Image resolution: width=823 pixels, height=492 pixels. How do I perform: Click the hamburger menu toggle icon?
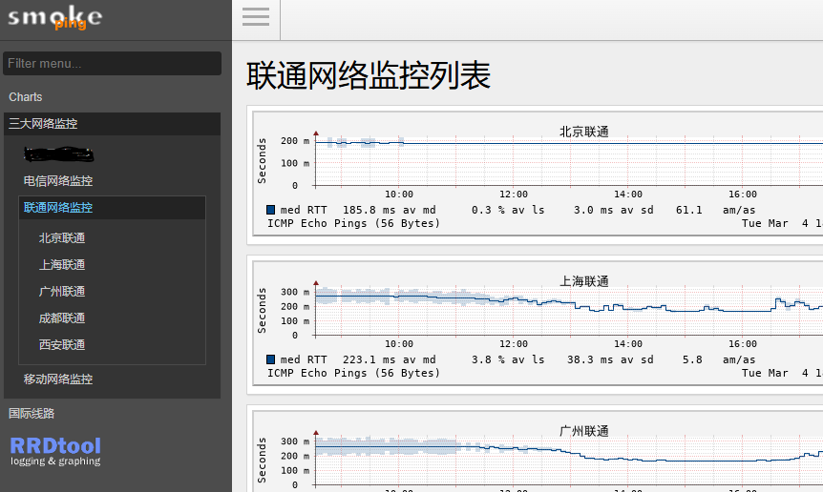pyautogui.click(x=256, y=16)
